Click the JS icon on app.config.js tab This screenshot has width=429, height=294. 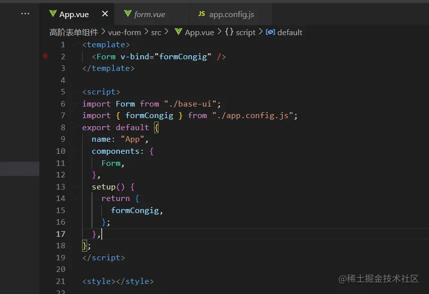[x=201, y=14]
